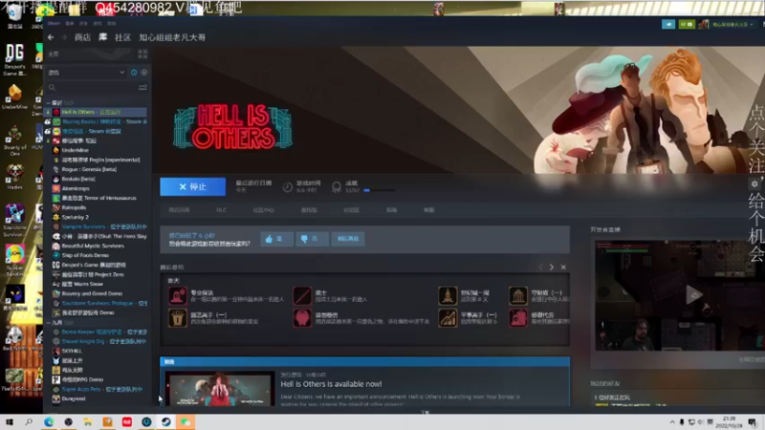The width and height of the screenshot is (765, 430).
Task: Switch library to grid collections view icon
Action: coord(142,54)
